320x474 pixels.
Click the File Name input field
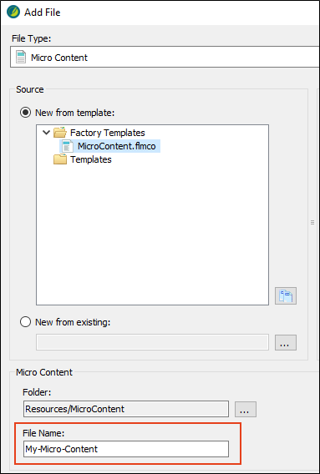click(126, 449)
